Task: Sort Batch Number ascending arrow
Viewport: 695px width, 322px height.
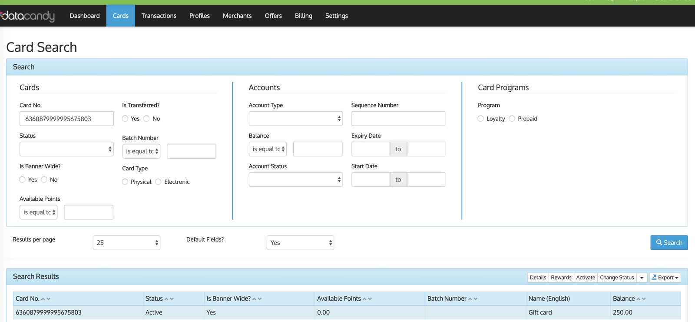Action: click(x=470, y=299)
